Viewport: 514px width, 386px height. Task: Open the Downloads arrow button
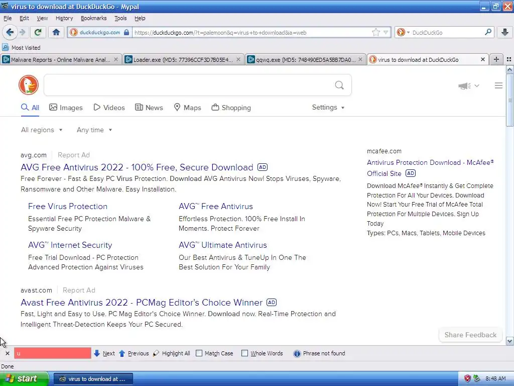click(x=505, y=32)
